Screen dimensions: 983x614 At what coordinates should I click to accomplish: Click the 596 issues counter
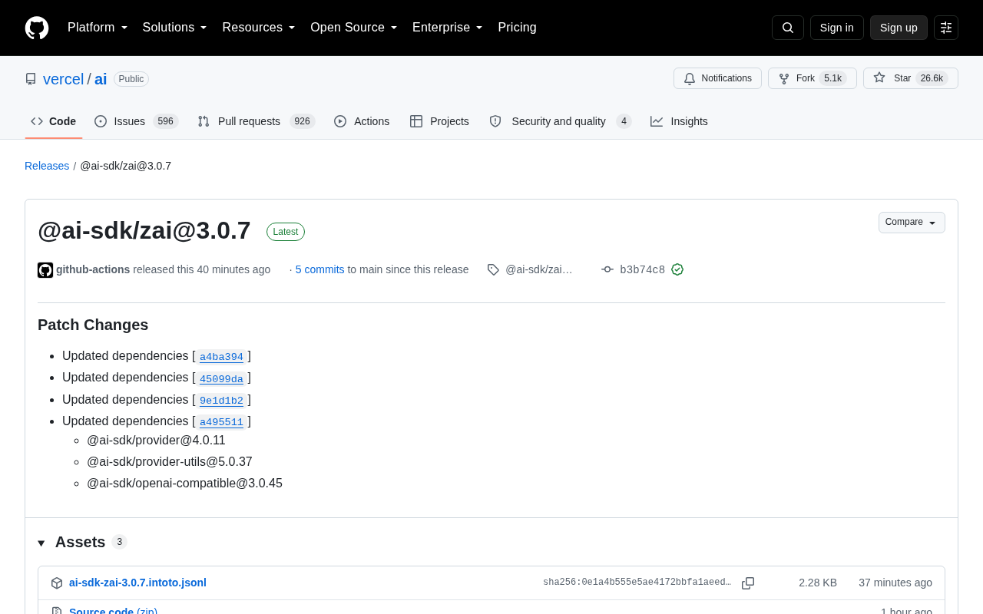165,121
